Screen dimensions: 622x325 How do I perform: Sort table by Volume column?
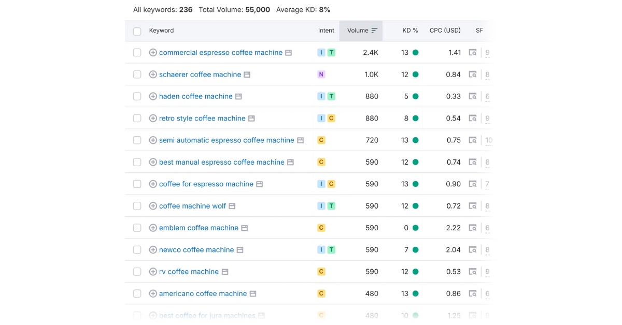(x=361, y=31)
